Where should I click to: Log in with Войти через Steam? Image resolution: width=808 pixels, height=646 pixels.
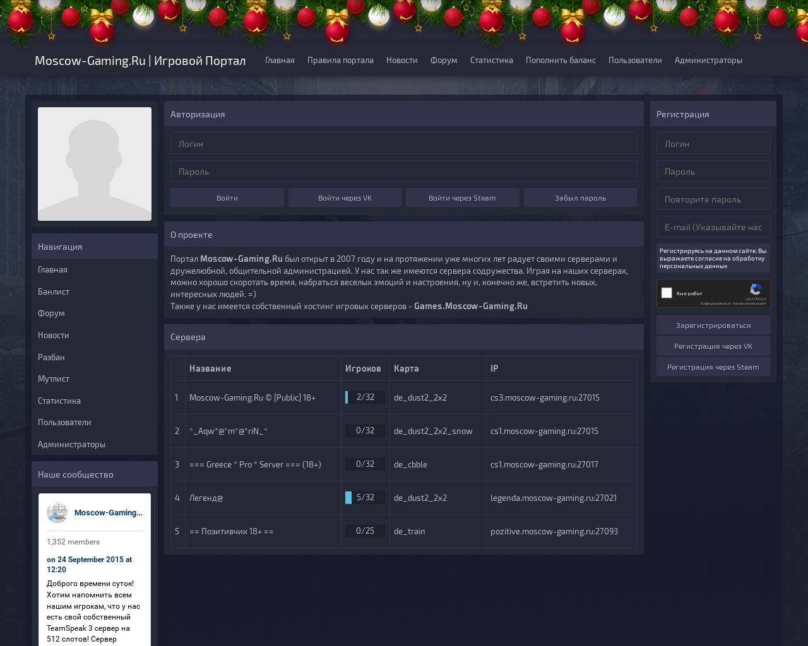pyautogui.click(x=463, y=197)
